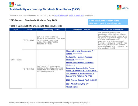Open Reduce the Harm of Tobacco Products link

tap(79, 58)
